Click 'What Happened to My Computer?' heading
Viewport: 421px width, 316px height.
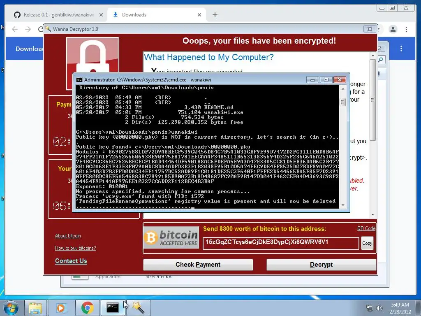pos(208,57)
